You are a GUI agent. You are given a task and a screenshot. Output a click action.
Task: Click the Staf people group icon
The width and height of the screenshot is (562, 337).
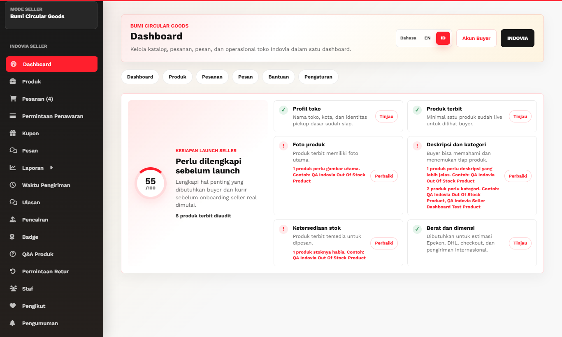tap(13, 289)
